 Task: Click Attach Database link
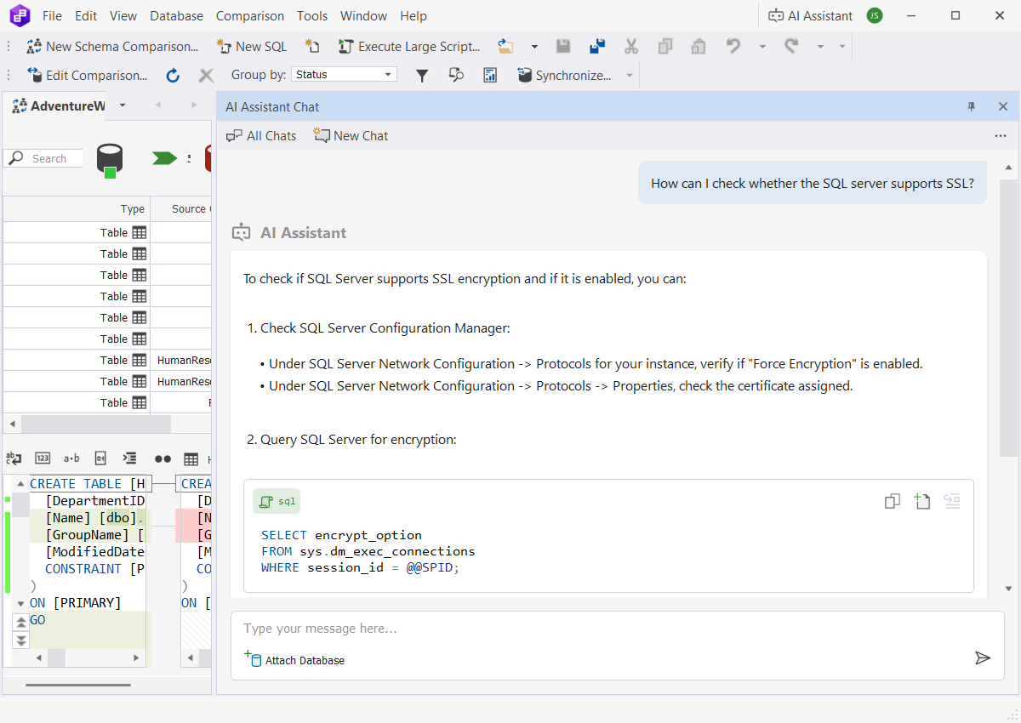(294, 660)
